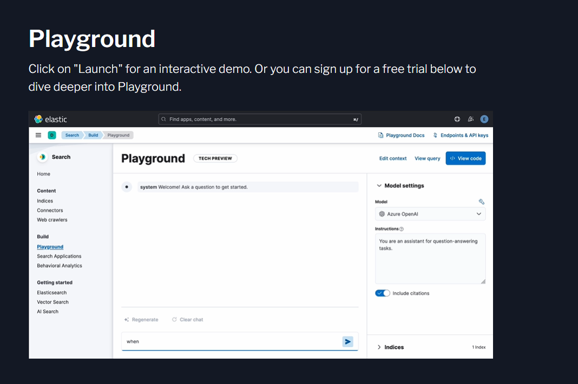Viewport: 578px width, 384px height.
Task: Disable the Include citations toggle
Action: pyautogui.click(x=383, y=293)
